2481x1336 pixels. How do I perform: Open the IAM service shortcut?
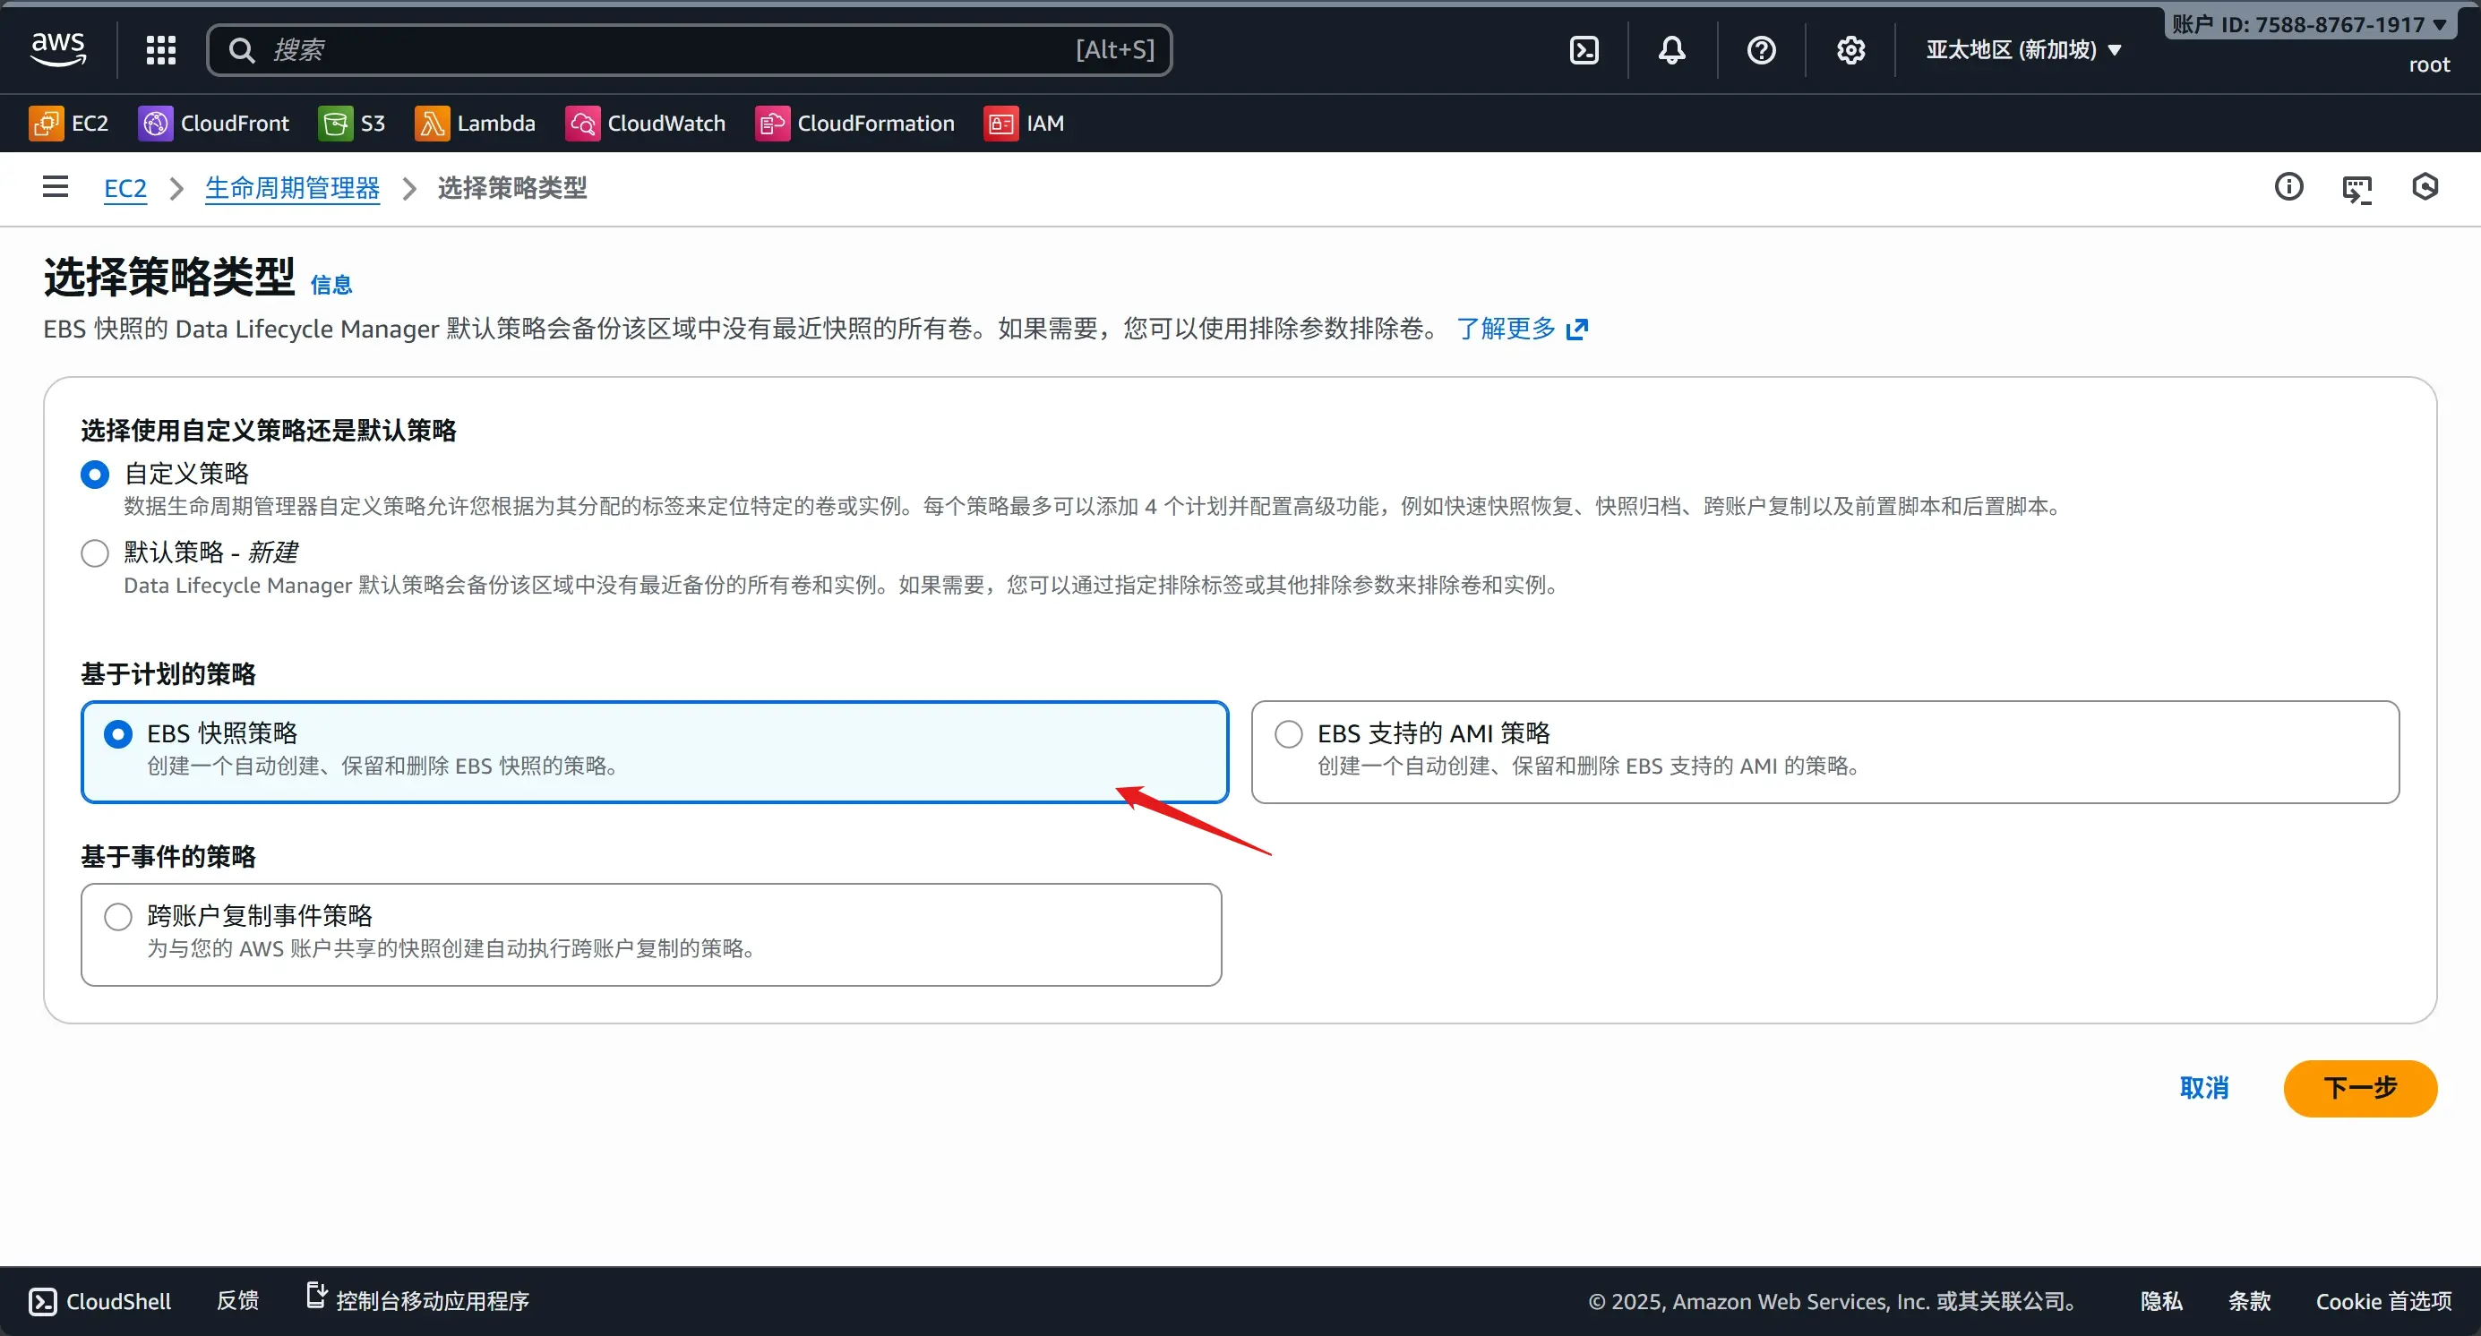(x=1025, y=124)
